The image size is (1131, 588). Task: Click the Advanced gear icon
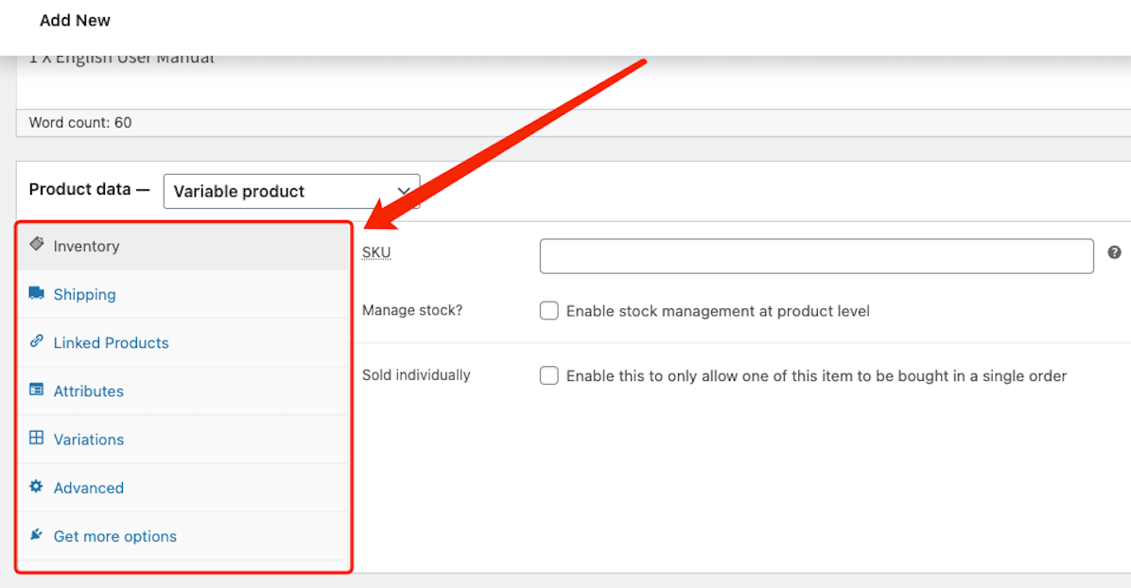pos(36,486)
